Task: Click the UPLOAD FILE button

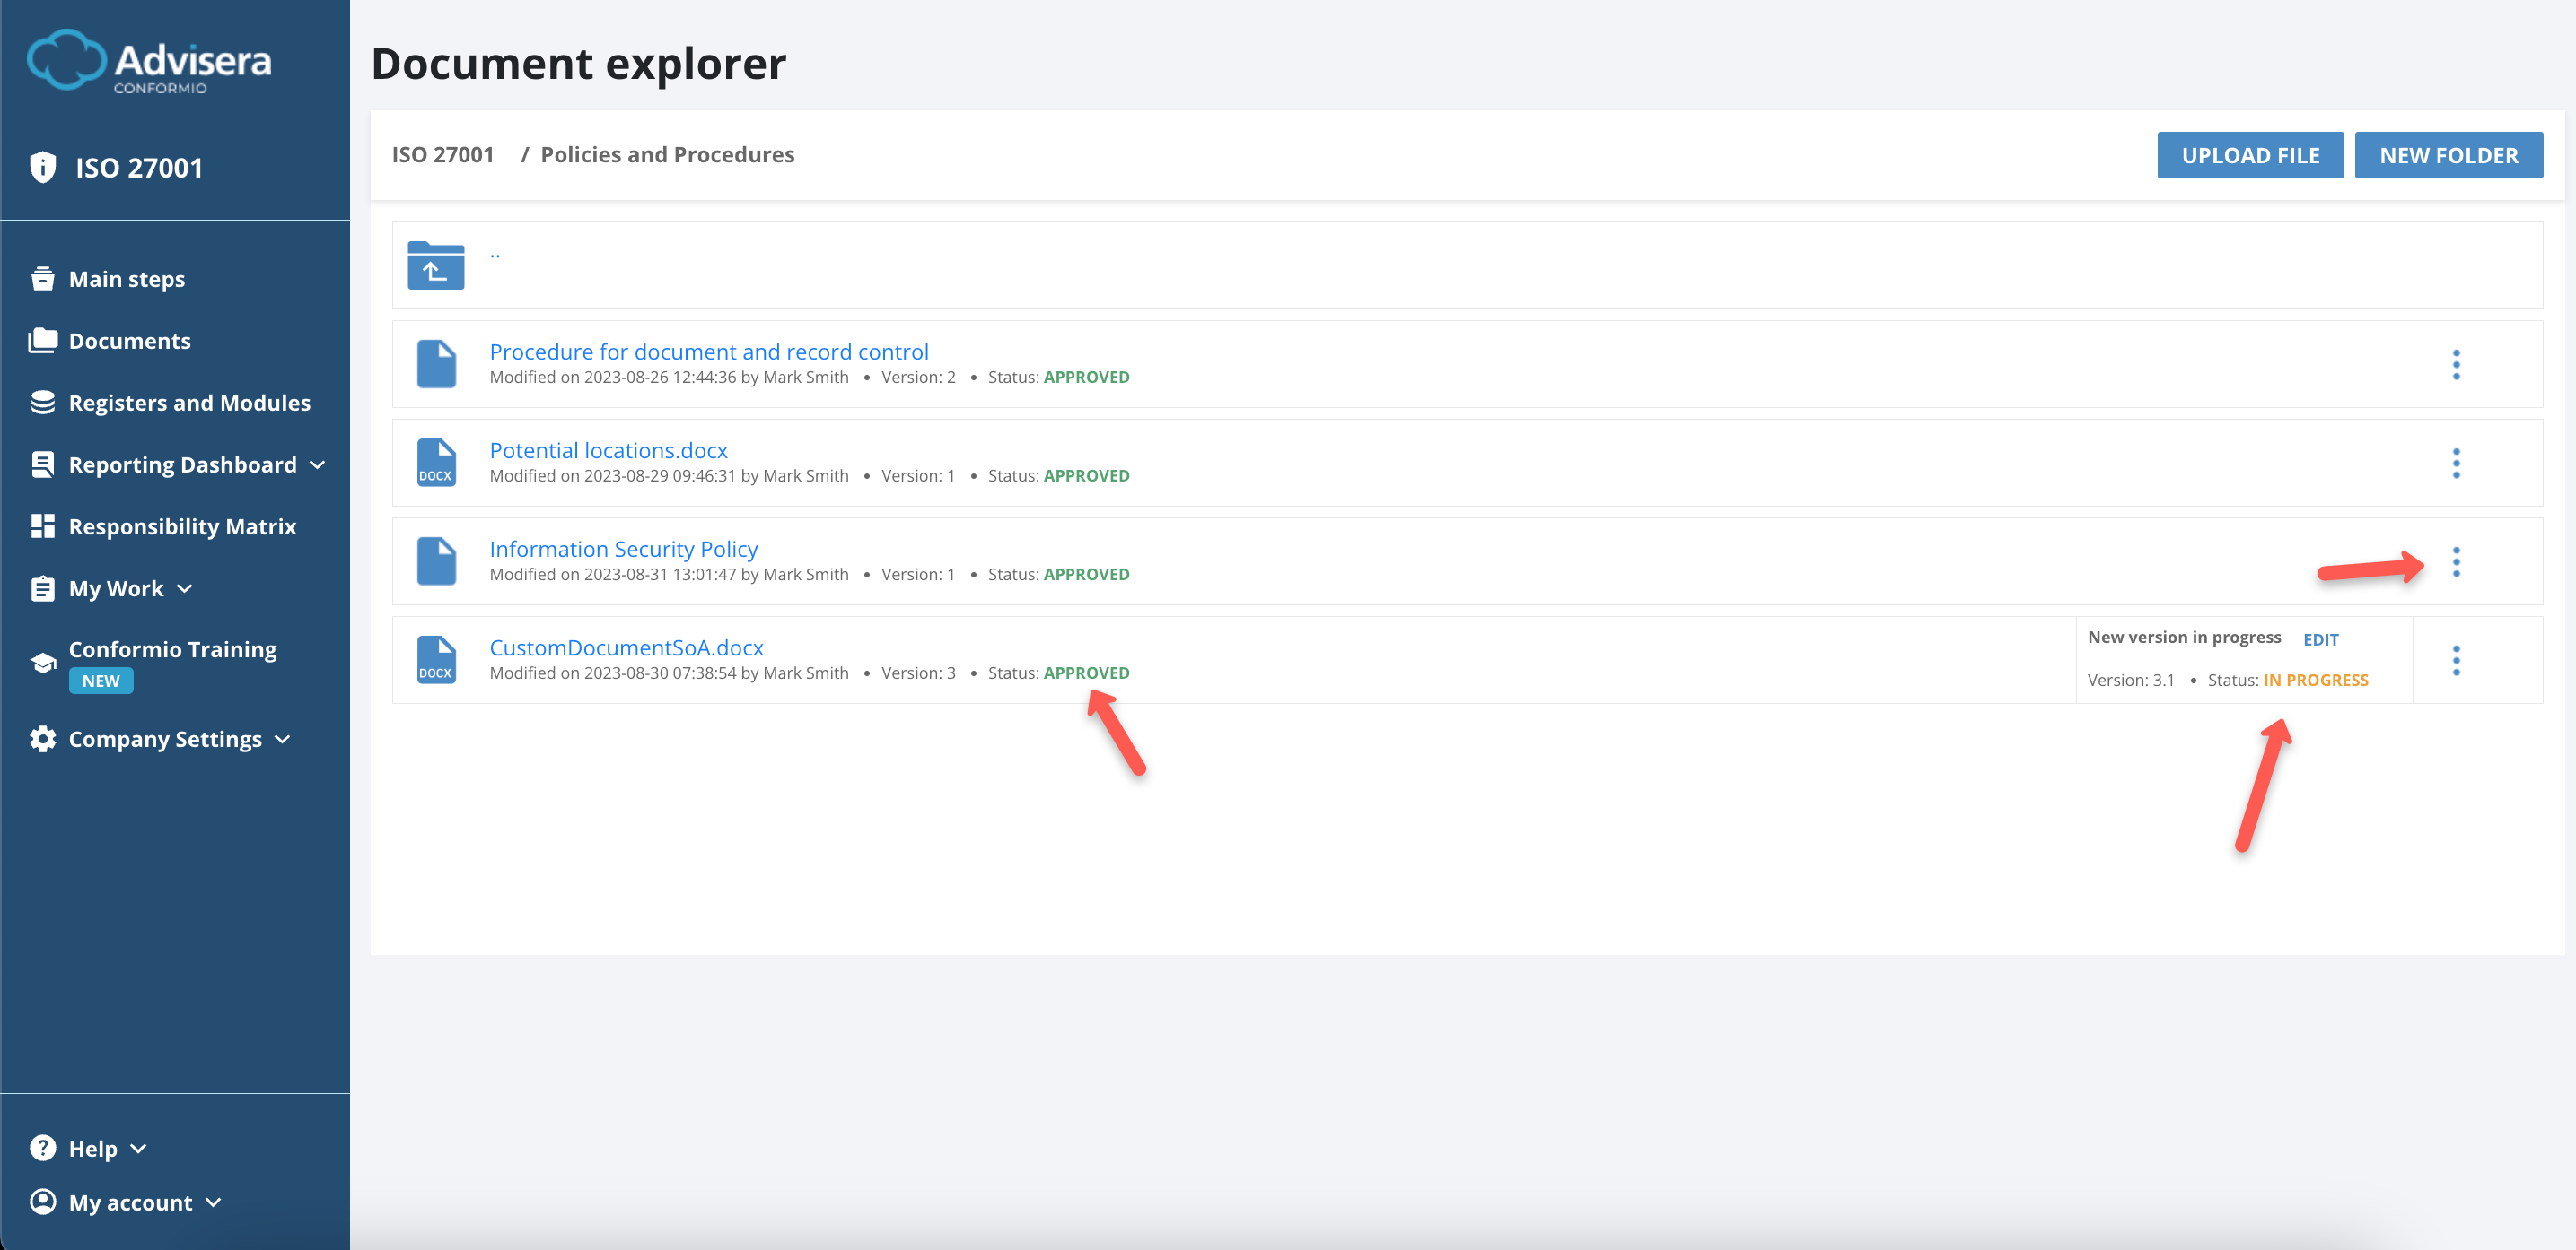Action: [x=2250, y=154]
